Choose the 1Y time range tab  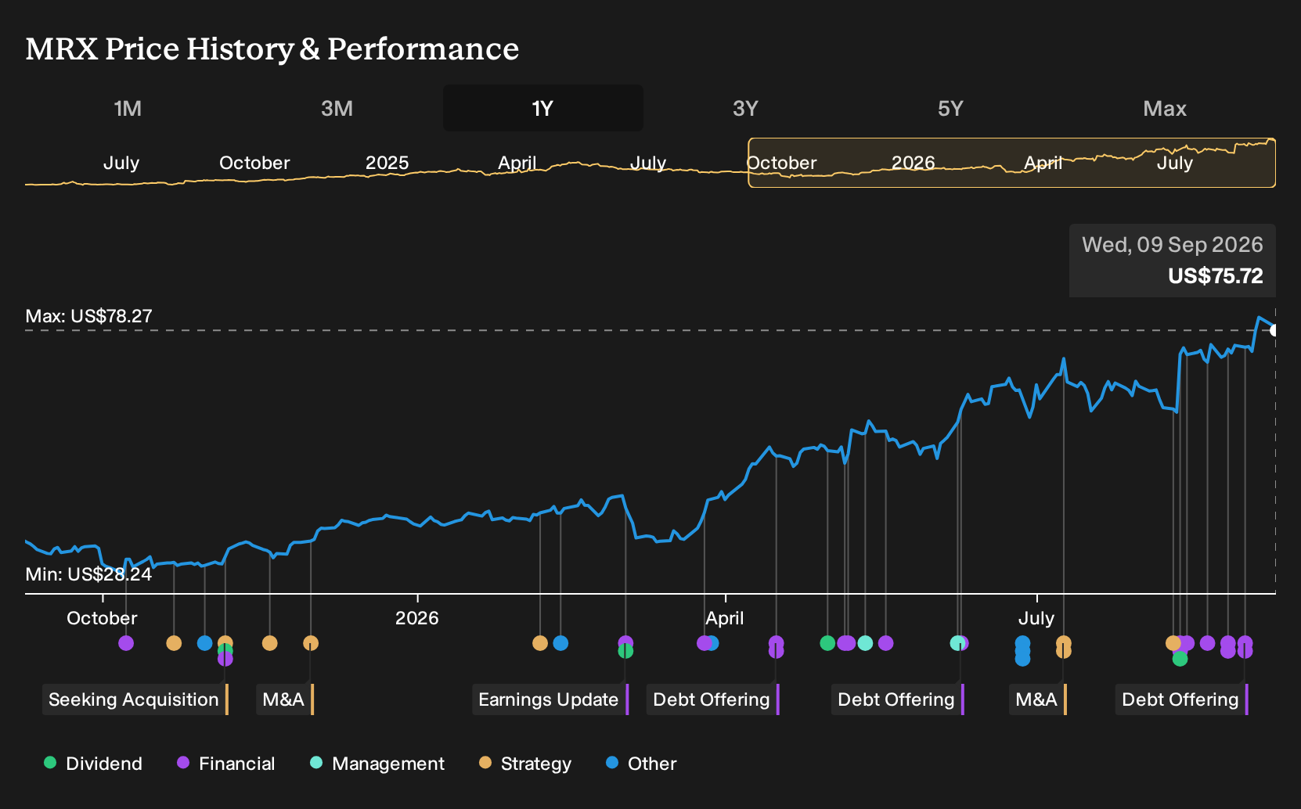542,108
